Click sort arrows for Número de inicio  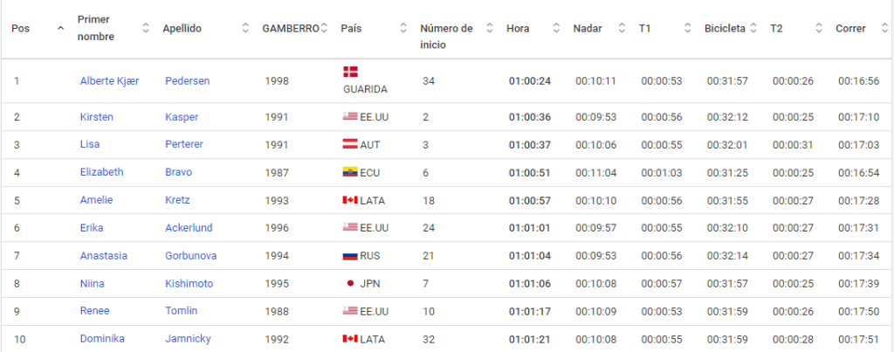pos(489,28)
